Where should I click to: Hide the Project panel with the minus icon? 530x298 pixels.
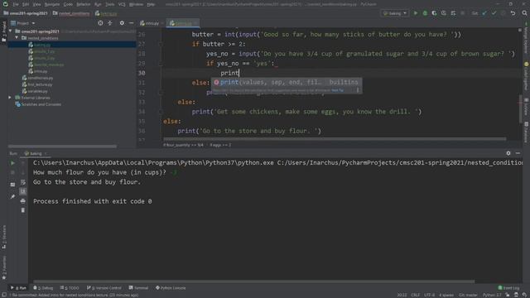131,23
